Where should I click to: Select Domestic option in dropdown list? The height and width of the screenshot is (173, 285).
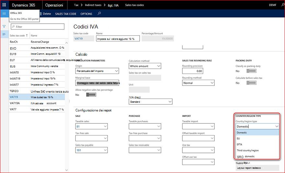(x=257, y=133)
